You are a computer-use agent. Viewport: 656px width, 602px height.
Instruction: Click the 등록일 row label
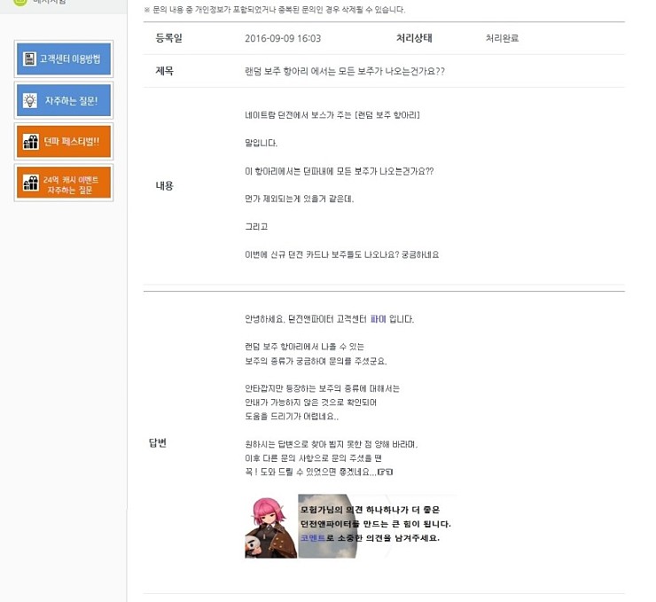click(x=171, y=38)
